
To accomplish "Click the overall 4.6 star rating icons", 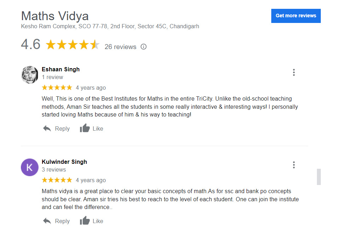I will coord(73,45).
